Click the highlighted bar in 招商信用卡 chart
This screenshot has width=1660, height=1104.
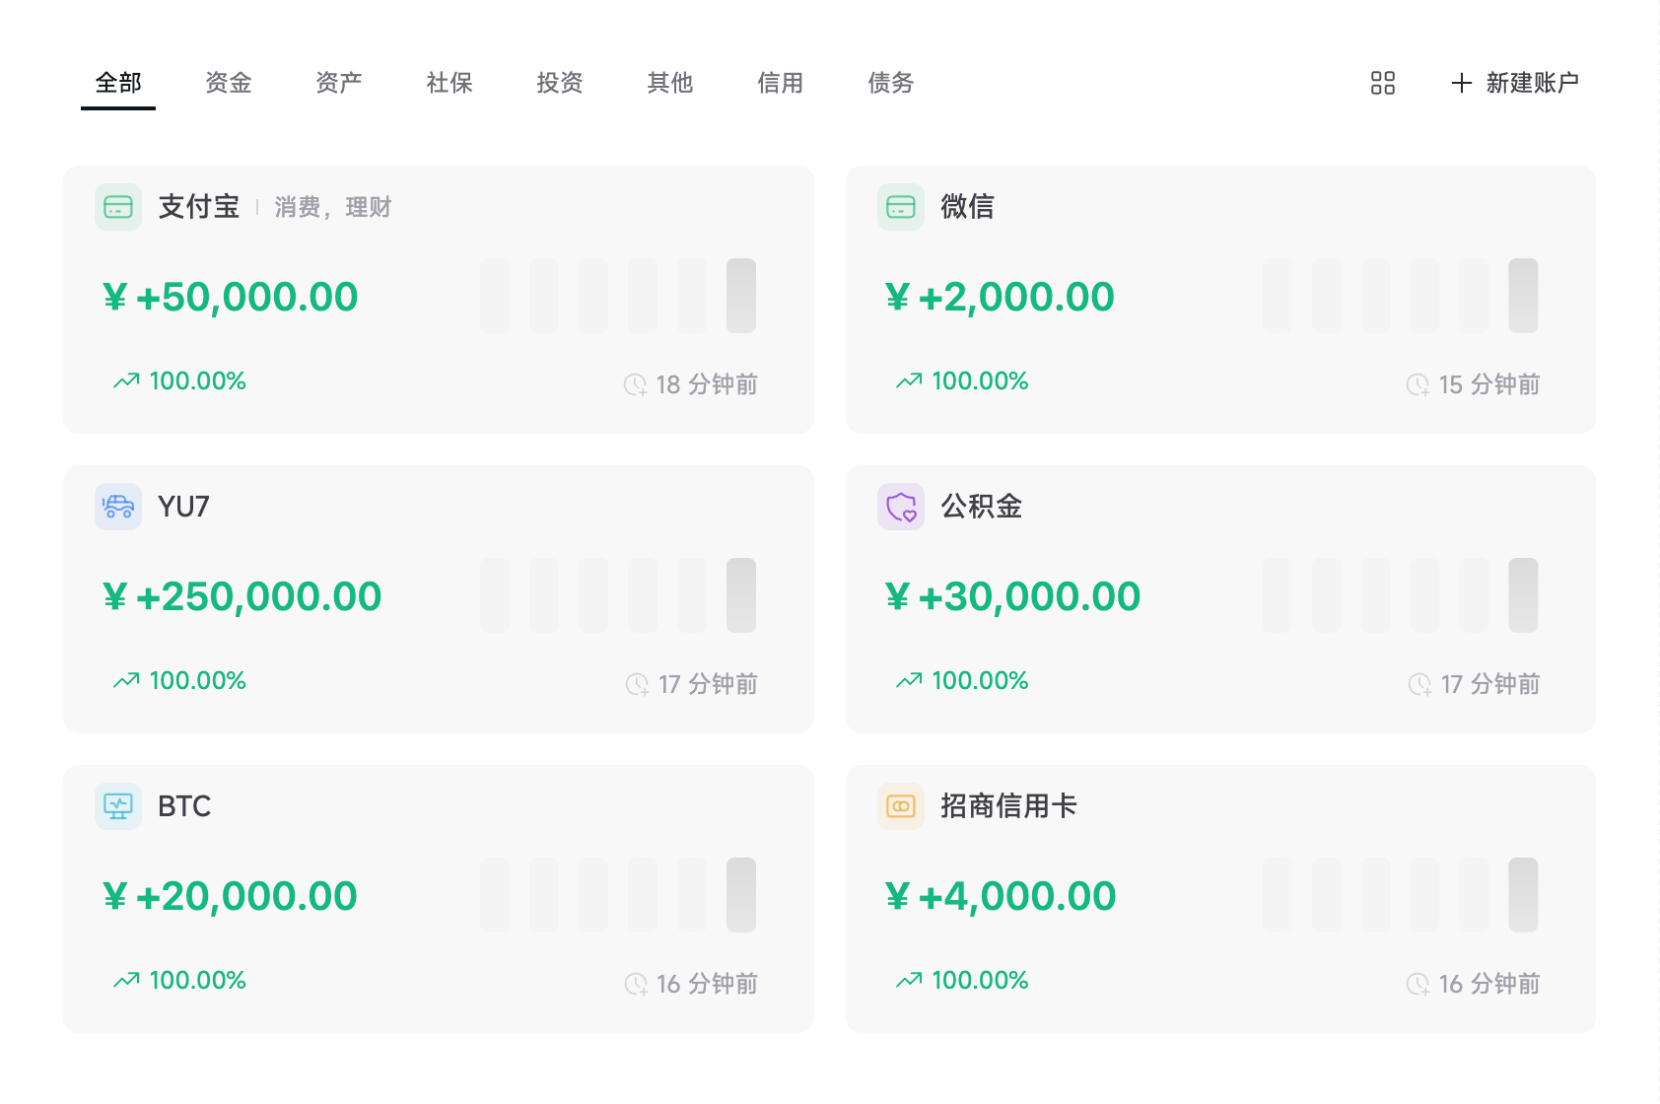click(x=1523, y=895)
